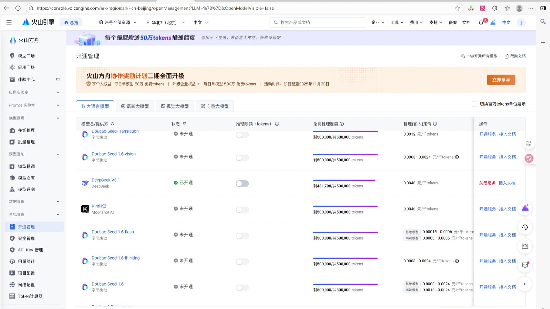Click 一键开通所有模型
Screen dimensions: 550x309
pos(479,56)
